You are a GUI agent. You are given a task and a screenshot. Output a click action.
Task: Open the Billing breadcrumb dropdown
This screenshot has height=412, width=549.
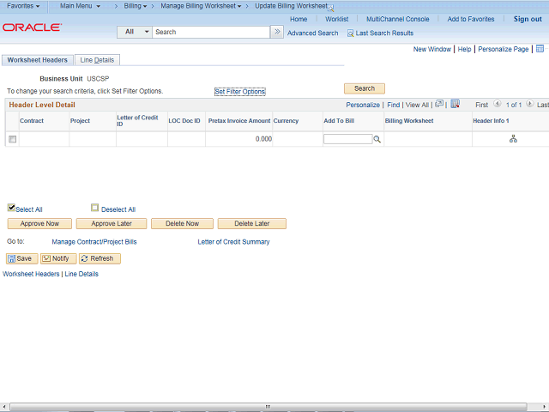(136, 6)
